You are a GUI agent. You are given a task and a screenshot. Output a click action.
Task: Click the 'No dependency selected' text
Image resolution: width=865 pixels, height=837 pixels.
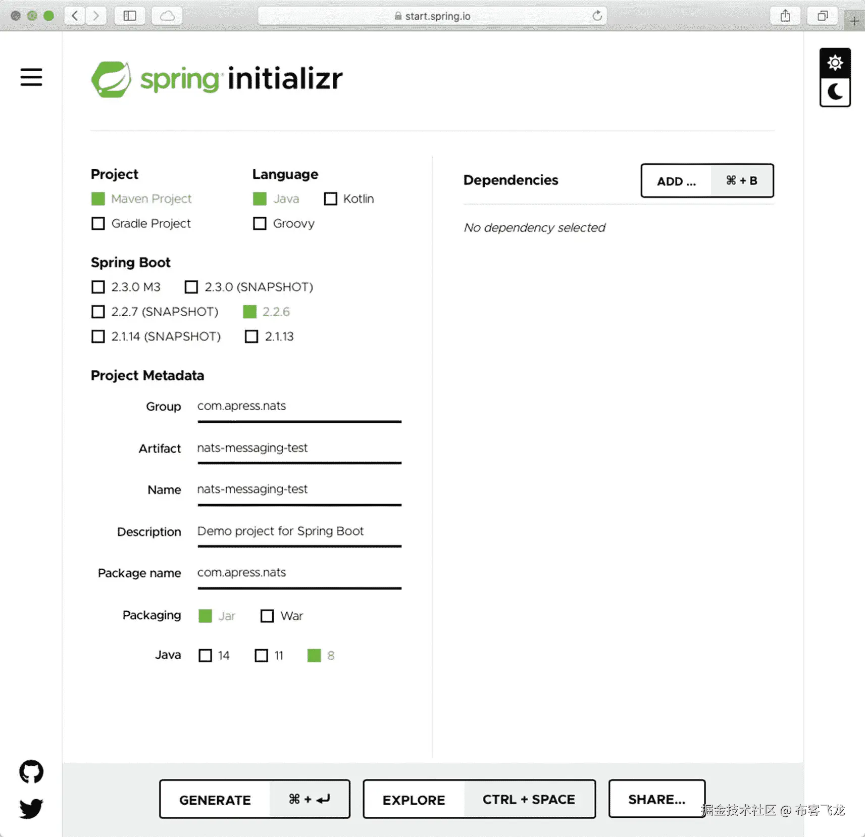[535, 228]
